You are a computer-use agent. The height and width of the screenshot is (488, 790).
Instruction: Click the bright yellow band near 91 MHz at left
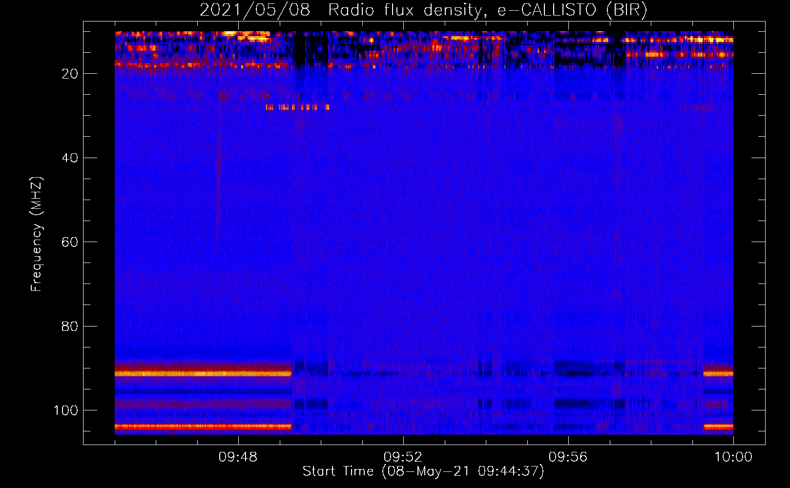[203, 374]
